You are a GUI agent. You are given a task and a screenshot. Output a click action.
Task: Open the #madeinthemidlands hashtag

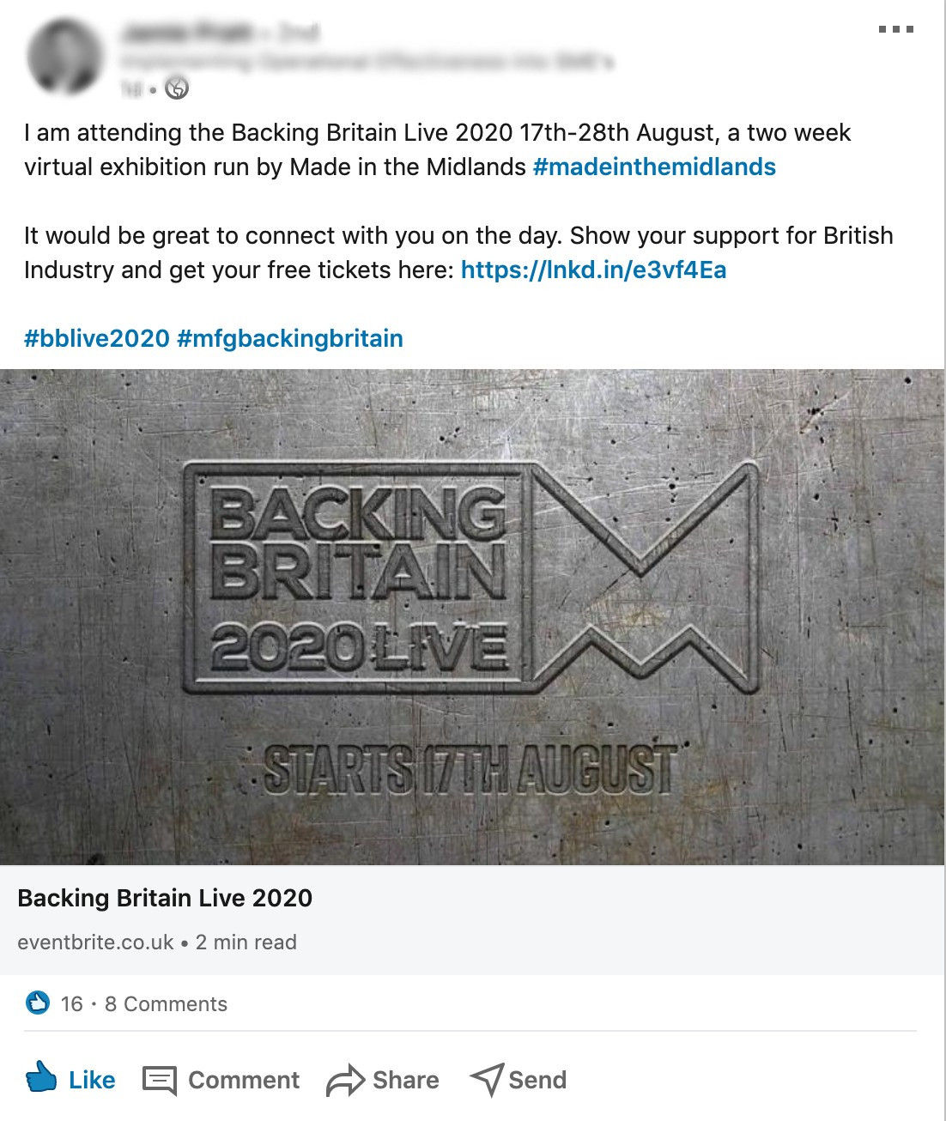(654, 167)
